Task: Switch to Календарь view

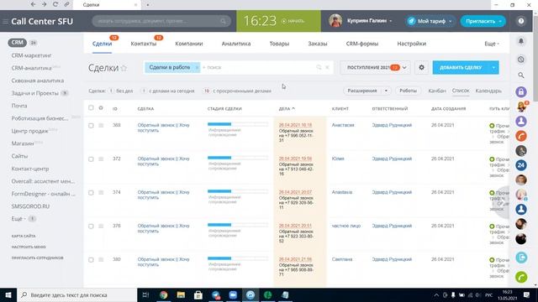Action: click(488, 91)
